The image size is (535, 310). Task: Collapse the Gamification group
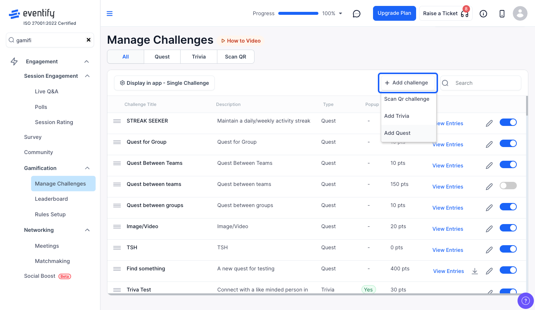click(x=87, y=168)
